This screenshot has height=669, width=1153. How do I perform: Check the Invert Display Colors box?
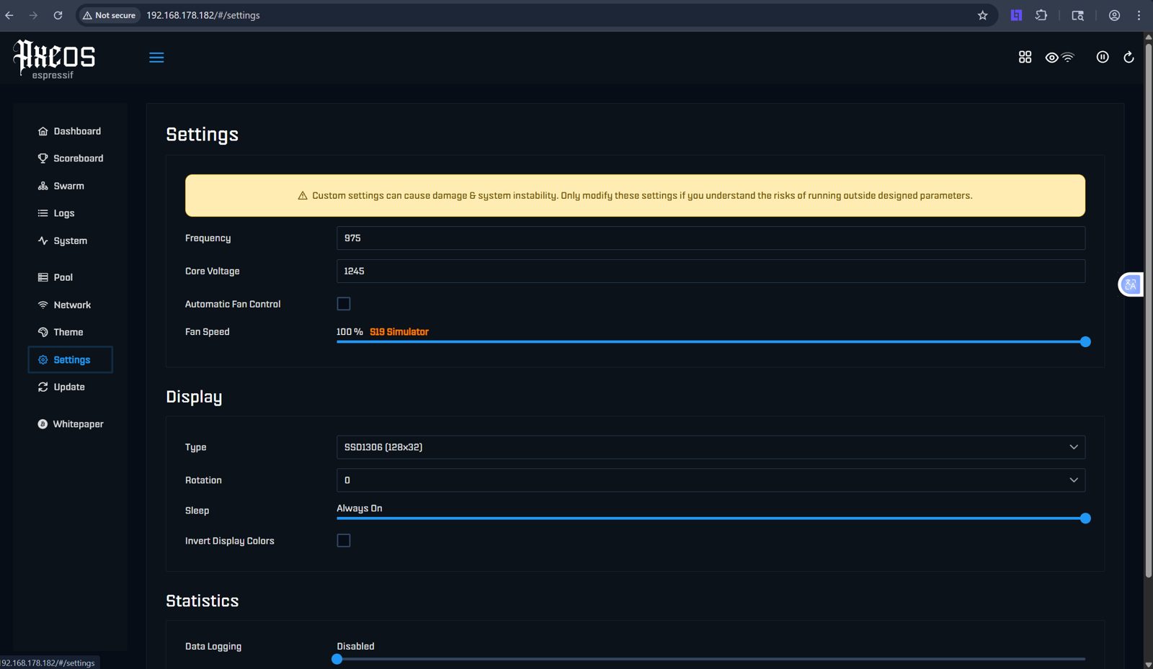coord(344,540)
